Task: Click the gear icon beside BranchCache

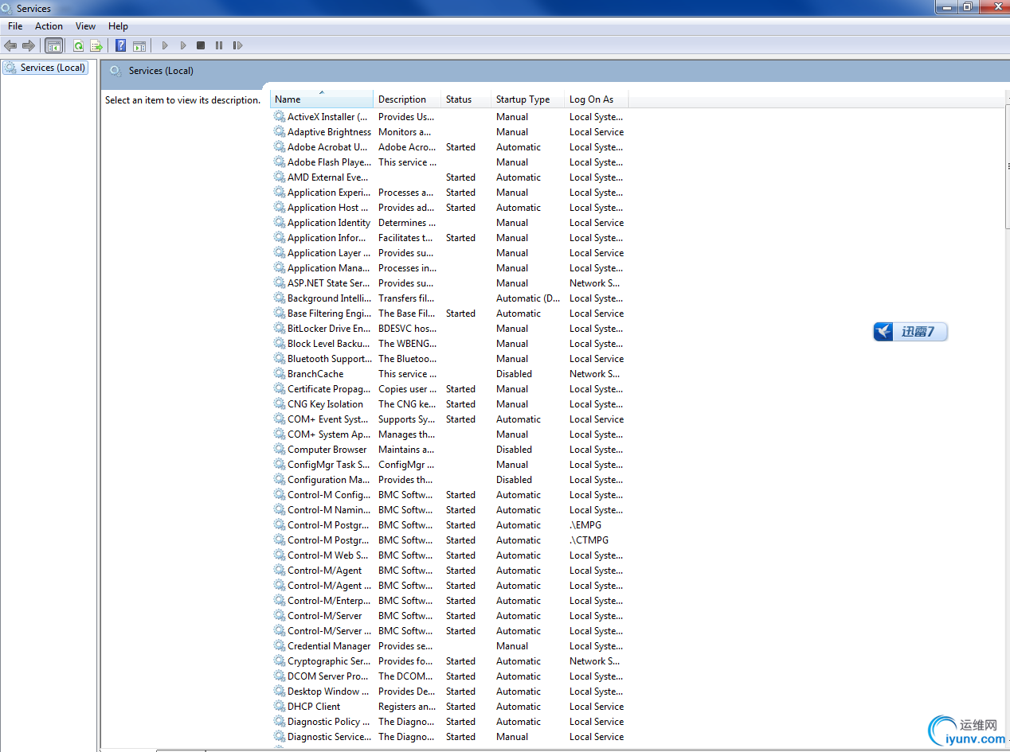Action: click(280, 373)
